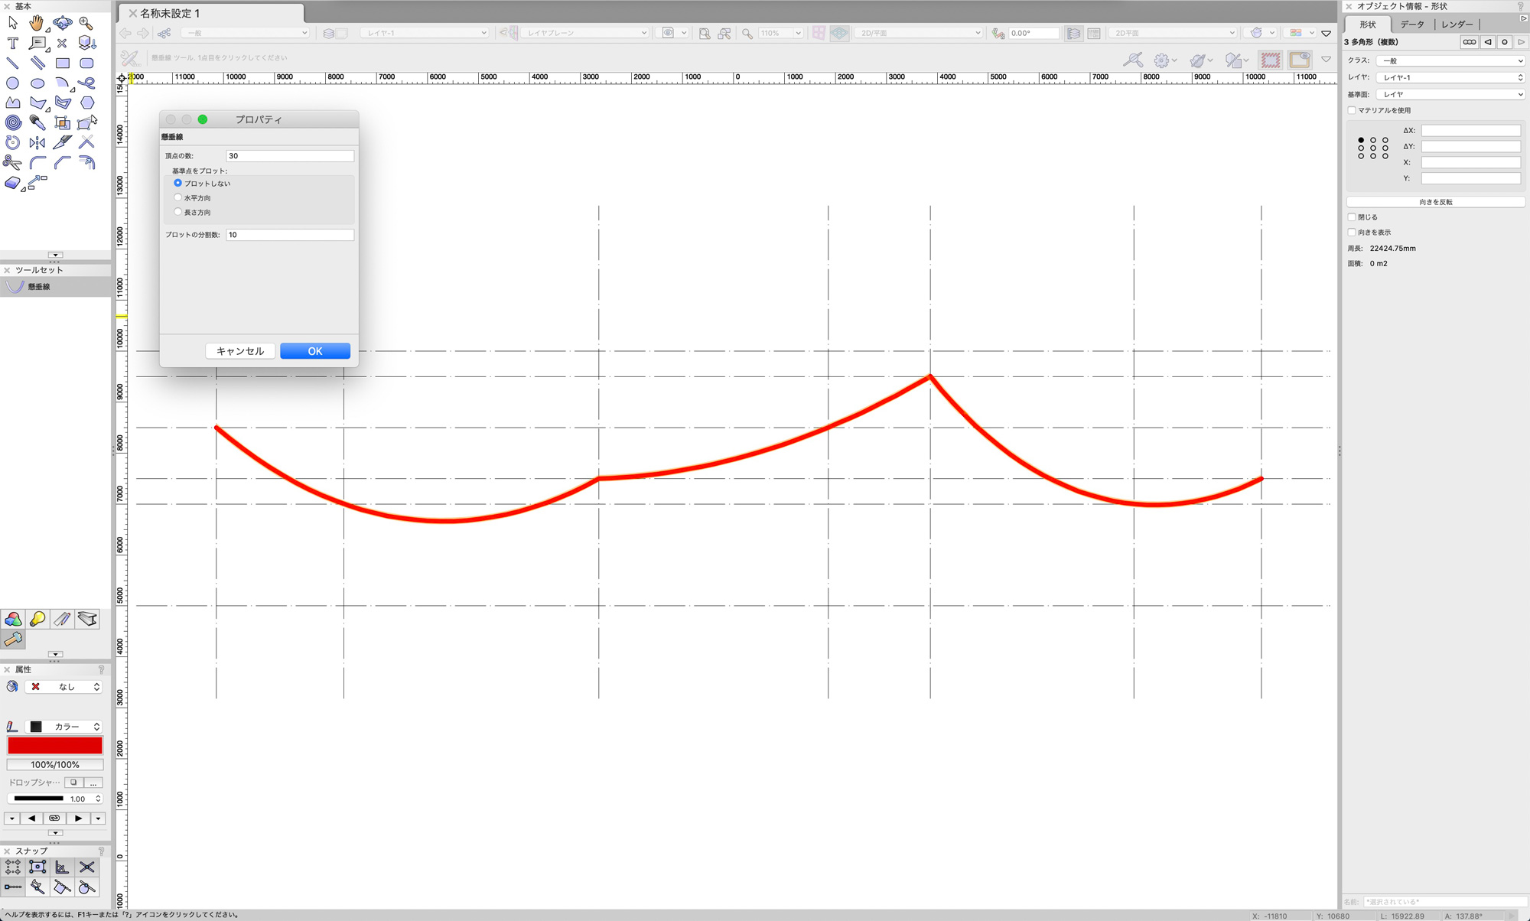
Task: Select the Oval tool
Action: click(x=37, y=83)
